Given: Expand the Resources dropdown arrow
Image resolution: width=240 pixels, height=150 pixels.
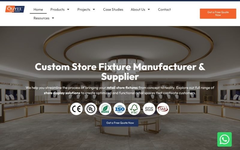Looking at the screenshot, I should point(53,18).
